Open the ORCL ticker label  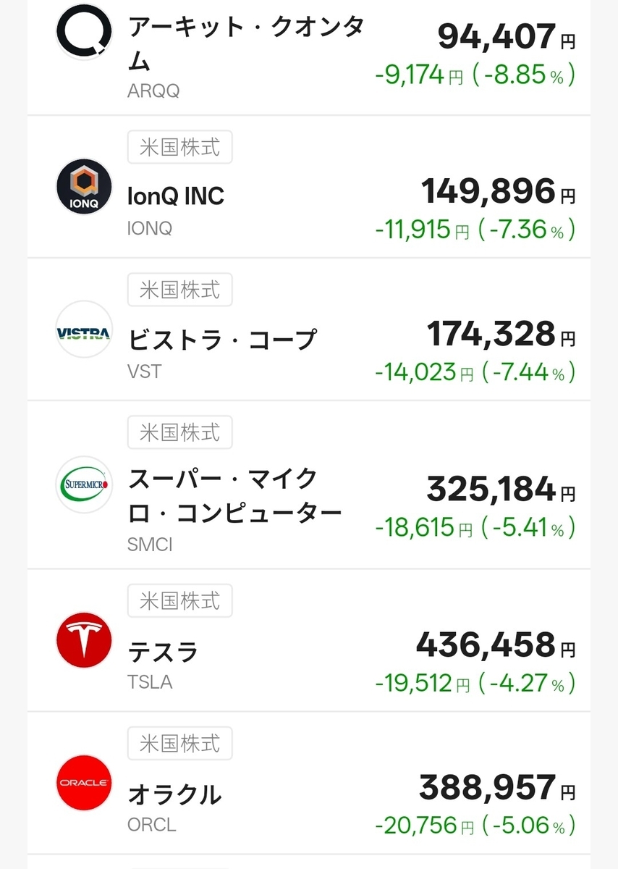(151, 825)
